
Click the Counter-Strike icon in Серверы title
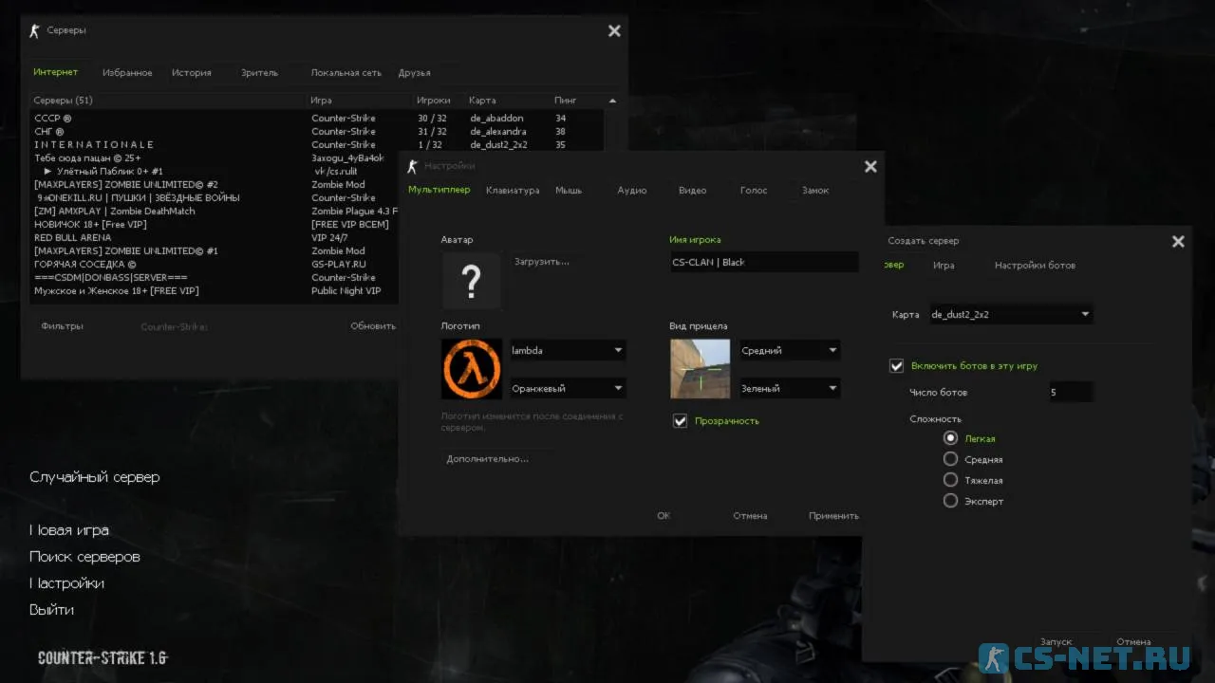35,30
